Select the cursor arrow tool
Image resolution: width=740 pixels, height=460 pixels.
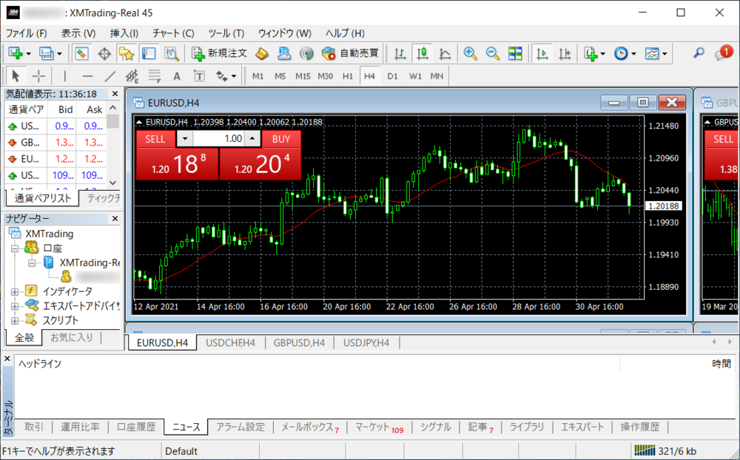pyautogui.click(x=16, y=76)
